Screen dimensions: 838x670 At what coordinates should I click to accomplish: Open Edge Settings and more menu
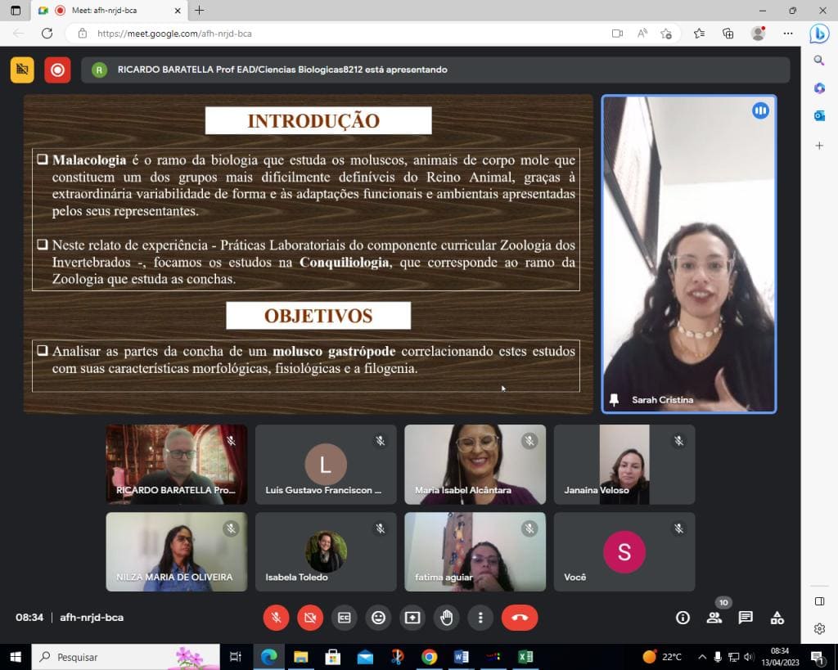point(788,34)
